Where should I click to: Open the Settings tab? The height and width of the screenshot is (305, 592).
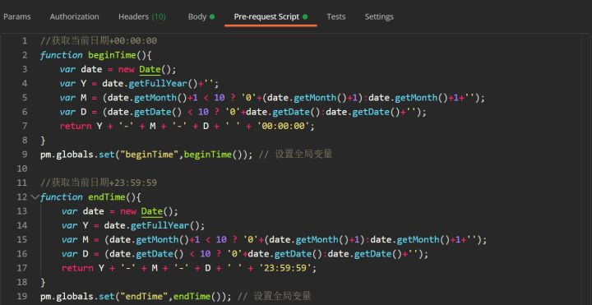tap(379, 16)
